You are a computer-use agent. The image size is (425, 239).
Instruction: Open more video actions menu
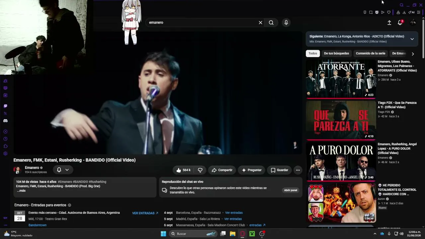click(x=298, y=170)
